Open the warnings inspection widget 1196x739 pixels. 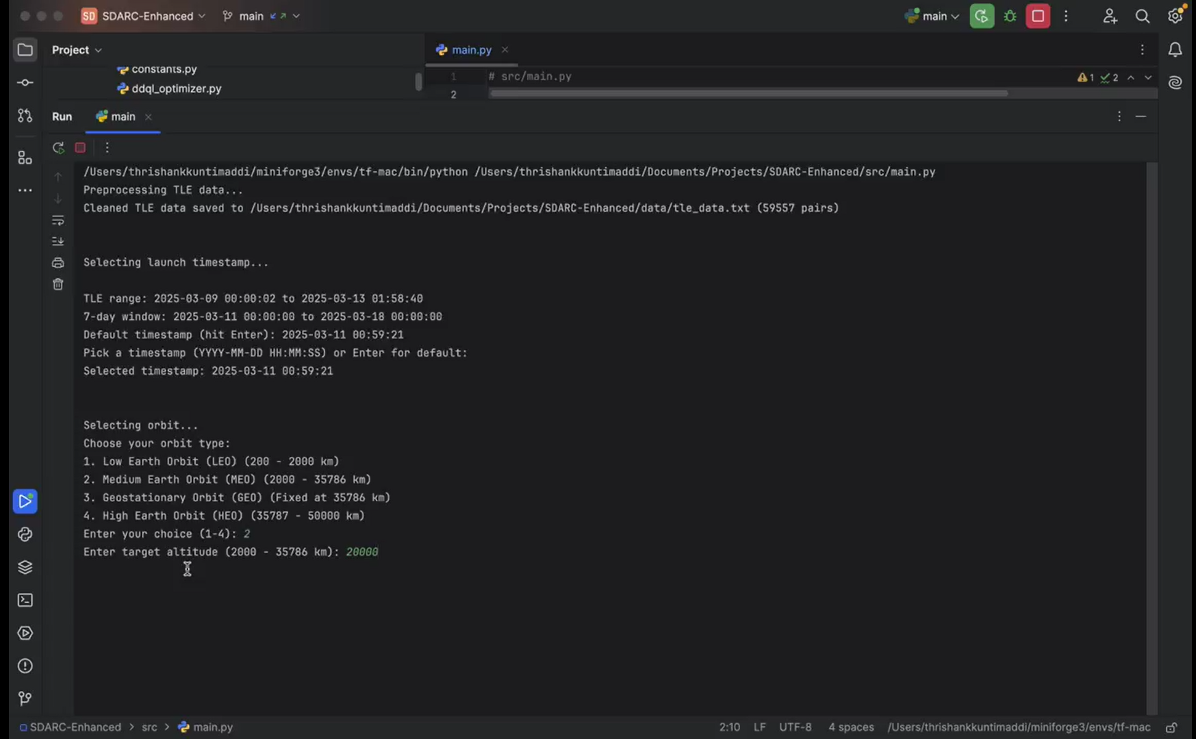point(1097,78)
